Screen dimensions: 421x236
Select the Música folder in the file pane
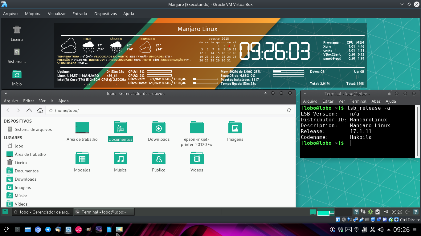pyautogui.click(x=121, y=162)
